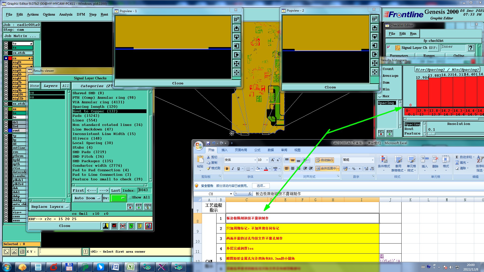This screenshot has height=272, width=484.
Task: Click the REF icon in Results viewer
Action: point(139,207)
